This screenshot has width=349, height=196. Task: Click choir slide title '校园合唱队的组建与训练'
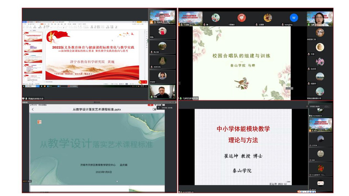coord(241,56)
